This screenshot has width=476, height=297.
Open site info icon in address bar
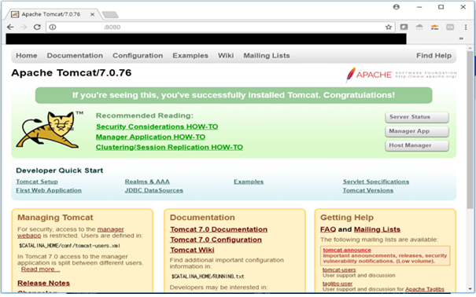click(x=53, y=27)
